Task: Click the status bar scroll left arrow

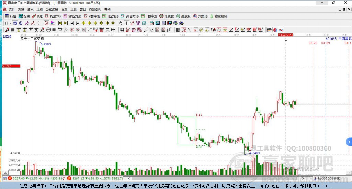Action: click(129, 178)
